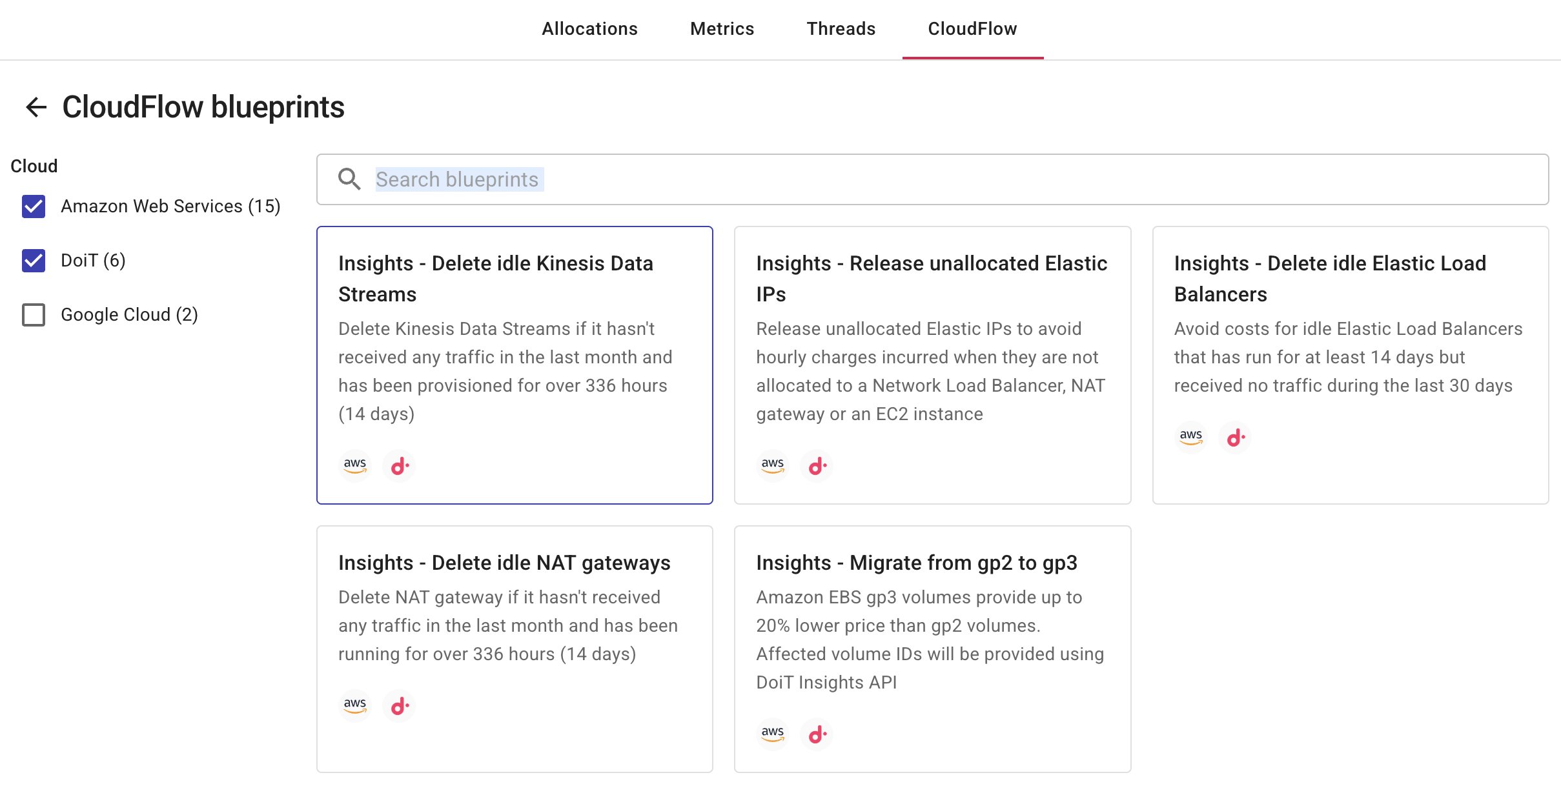Viewport: 1561px width, 795px height.
Task: Click DoiT icon on Elastic IPs card
Action: pyautogui.click(x=817, y=465)
